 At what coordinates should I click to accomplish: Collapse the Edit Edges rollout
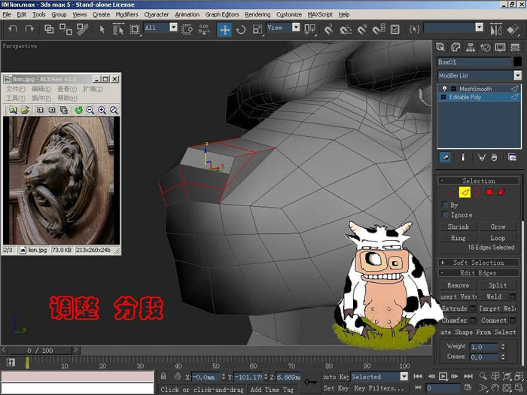coord(478,272)
